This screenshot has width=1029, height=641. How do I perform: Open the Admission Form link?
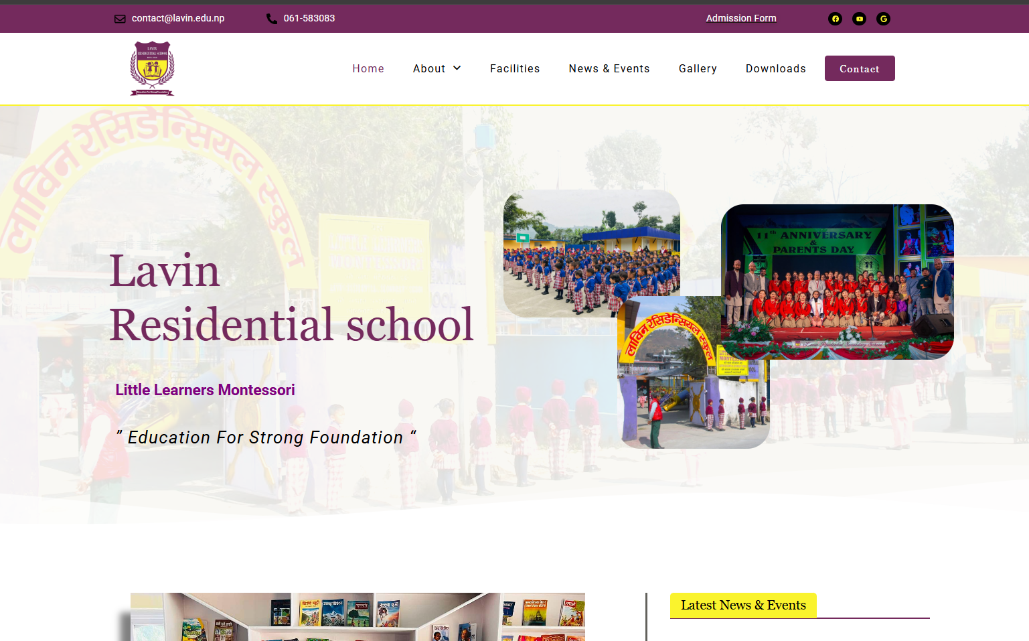740,18
